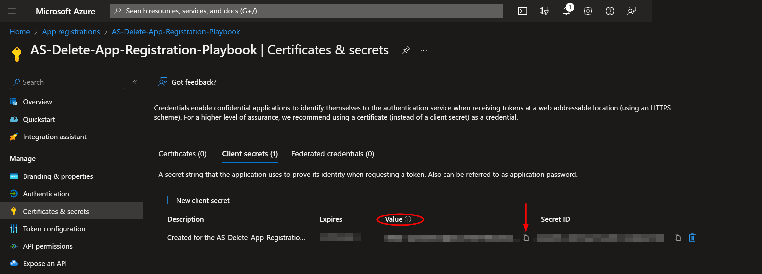Image resolution: width=762 pixels, height=274 pixels.
Task: Open portal settings gear
Action: pyautogui.click(x=588, y=11)
